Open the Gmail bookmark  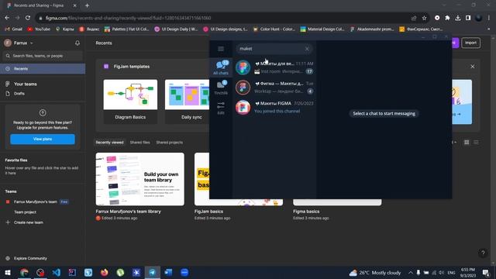click(x=14, y=29)
